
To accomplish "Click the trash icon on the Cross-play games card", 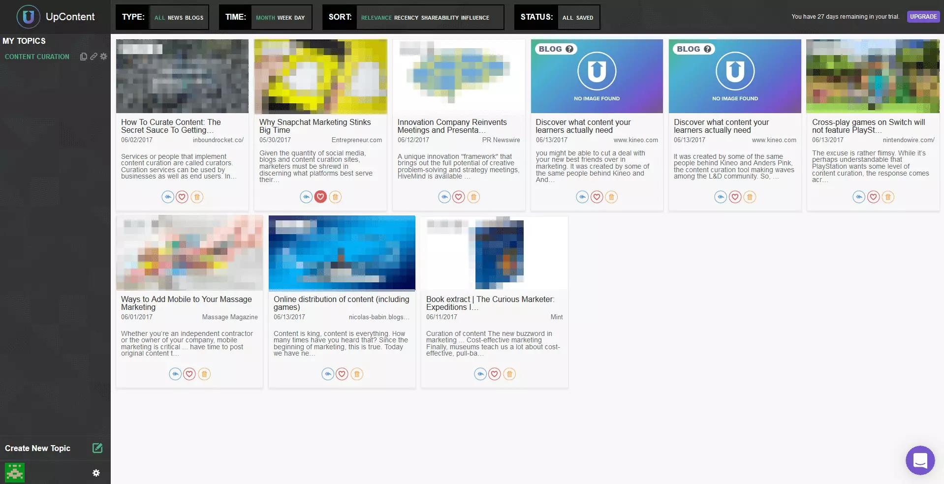I will tap(887, 197).
